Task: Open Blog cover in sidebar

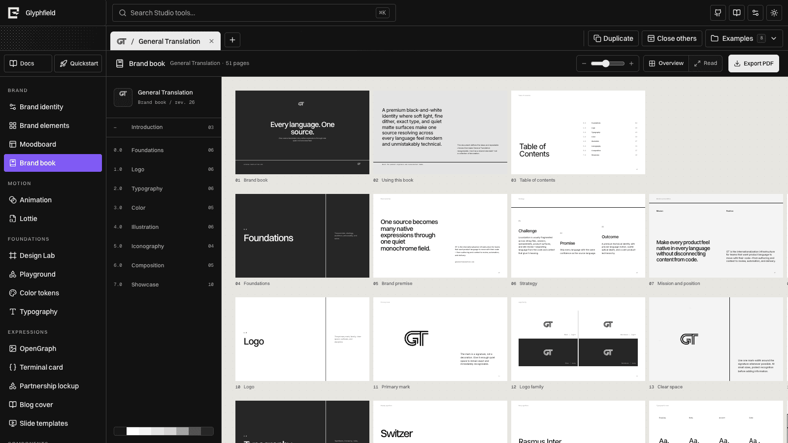Action: pyautogui.click(x=53, y=405)
